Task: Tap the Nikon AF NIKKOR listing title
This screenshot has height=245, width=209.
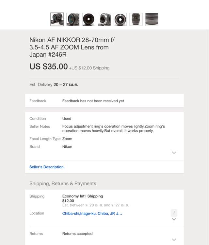Action: point(72,47)
